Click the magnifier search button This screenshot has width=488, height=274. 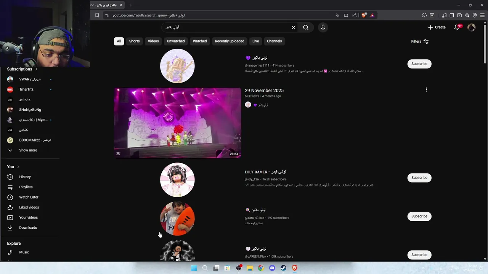click(306, 27)
